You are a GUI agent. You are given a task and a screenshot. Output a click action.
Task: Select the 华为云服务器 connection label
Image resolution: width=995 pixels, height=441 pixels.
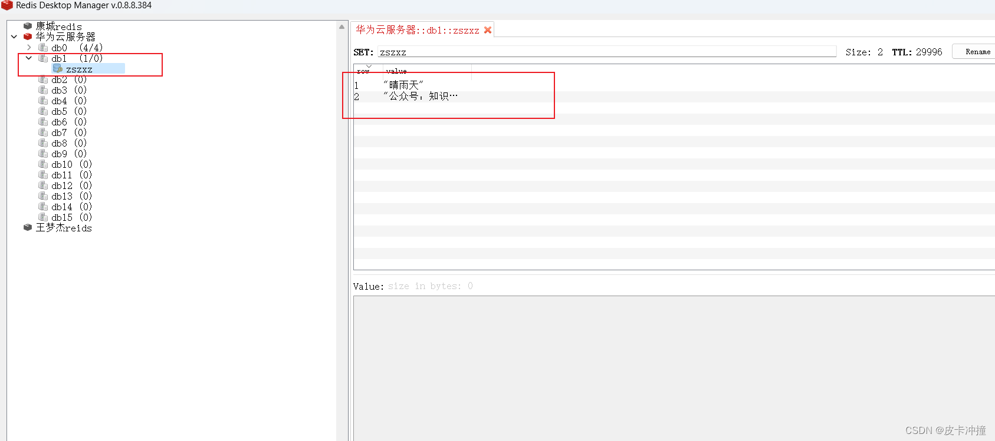(x=65, y=37)
